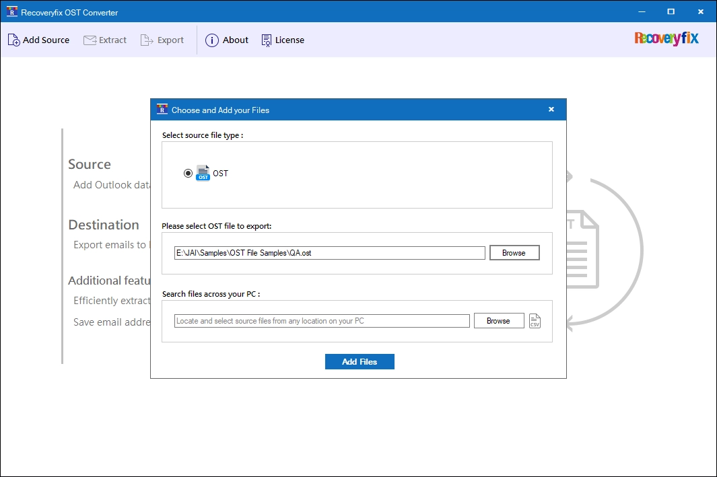Minimize the Recoveryfix OST Converter window
Viewport: 717px width, 477px height.
(x=642, y=12)
